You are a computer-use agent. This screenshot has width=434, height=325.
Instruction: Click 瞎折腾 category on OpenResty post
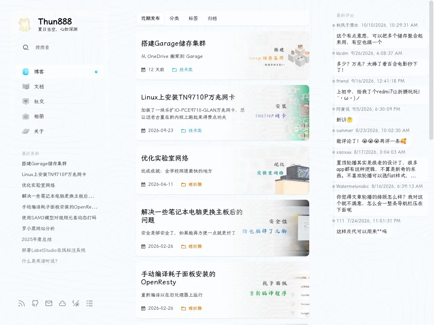coord(195,308)
